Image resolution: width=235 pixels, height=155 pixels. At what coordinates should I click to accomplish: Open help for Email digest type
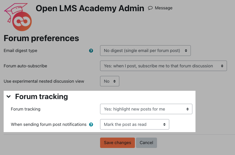click(91, 51)
